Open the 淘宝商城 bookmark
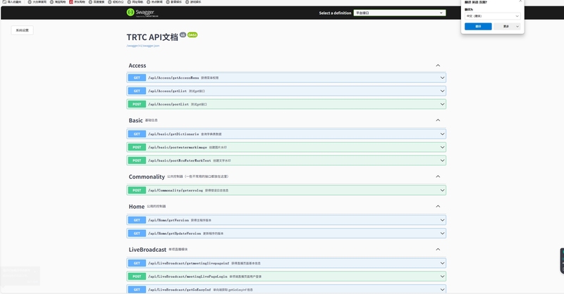 [x=58, y=2]
